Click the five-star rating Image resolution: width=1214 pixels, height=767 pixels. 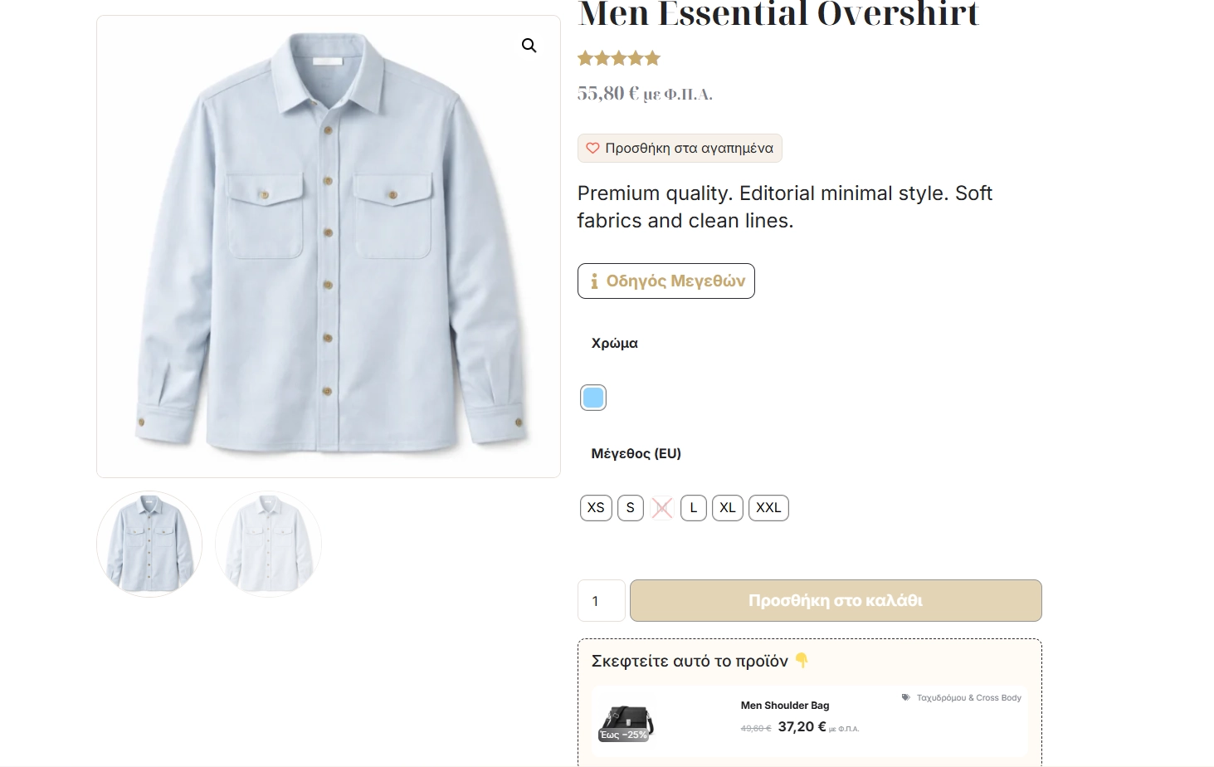click(619, 58)
